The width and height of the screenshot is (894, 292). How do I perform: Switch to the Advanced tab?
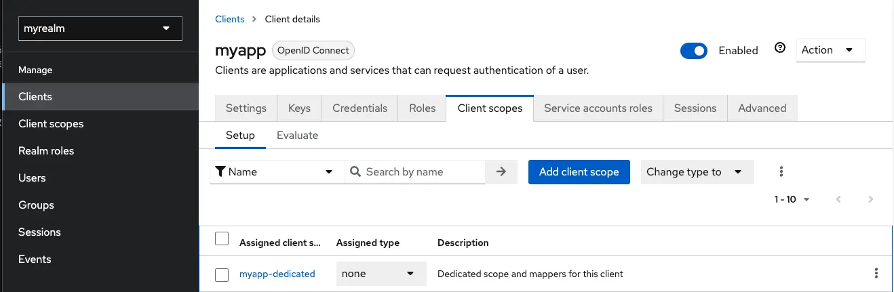coord(762,108)
